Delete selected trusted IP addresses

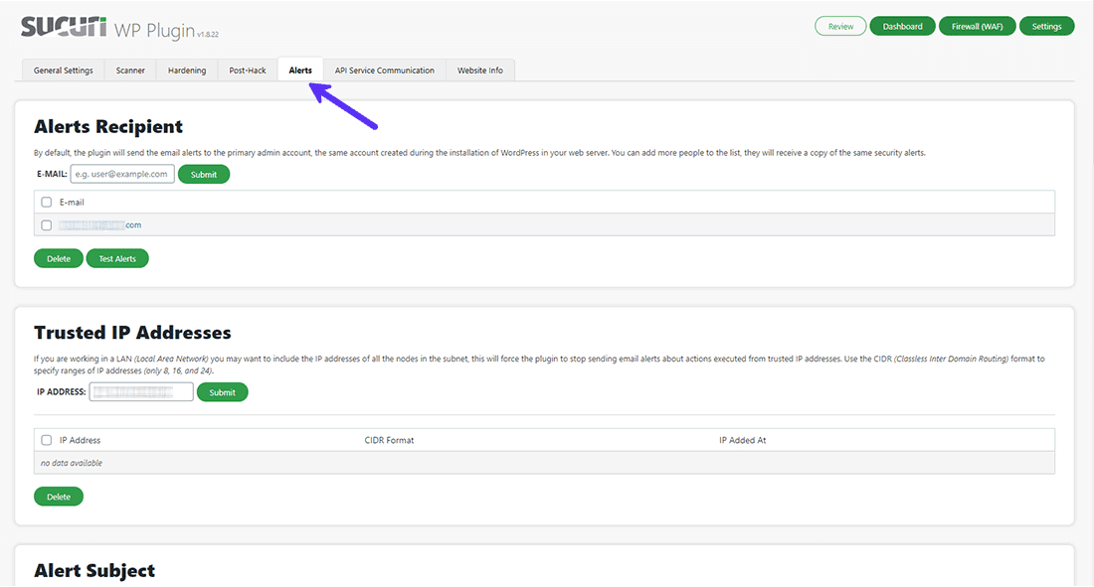(58, 496)
